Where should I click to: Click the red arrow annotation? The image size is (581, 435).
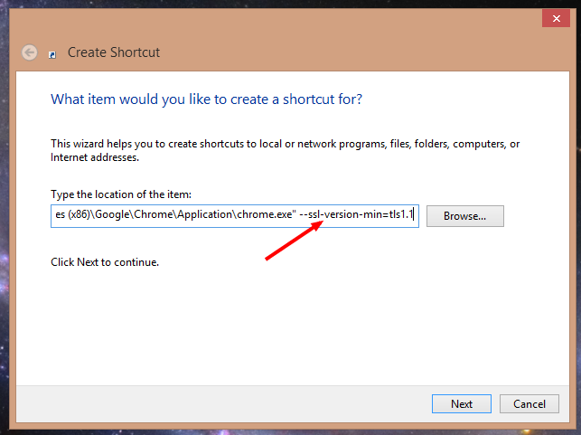point(291,242)
